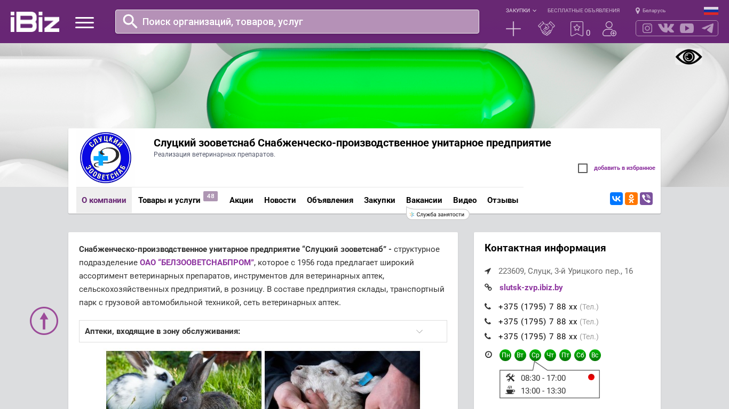
Task: Click the 'Контактная информация' heading
Action: click(545, 248)
